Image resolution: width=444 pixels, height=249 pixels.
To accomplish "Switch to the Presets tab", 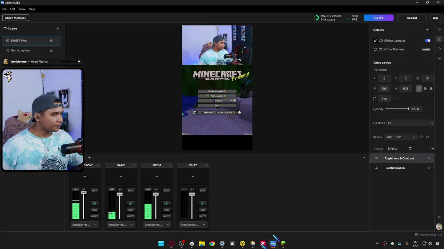I will (x=378, y=149).
